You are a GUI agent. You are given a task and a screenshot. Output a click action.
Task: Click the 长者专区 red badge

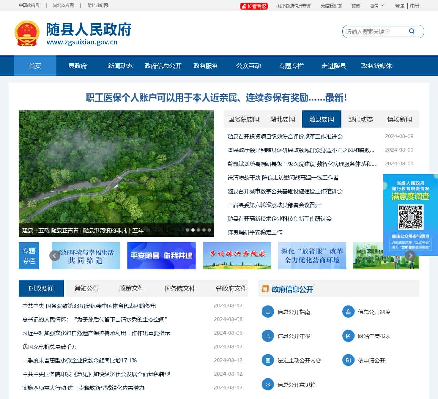point(254,6)
